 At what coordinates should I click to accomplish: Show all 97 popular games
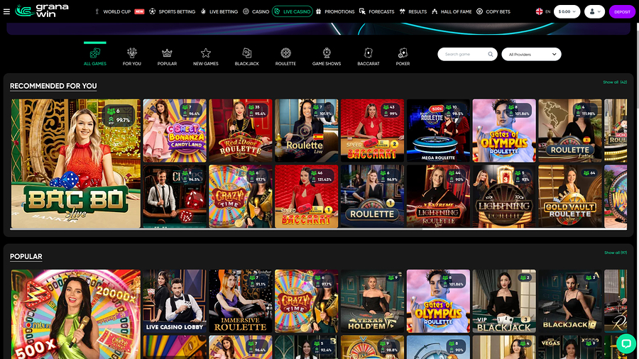616,253
